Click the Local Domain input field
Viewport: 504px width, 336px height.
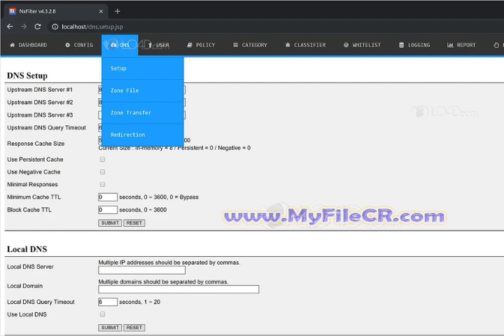[x=178, y=289]
